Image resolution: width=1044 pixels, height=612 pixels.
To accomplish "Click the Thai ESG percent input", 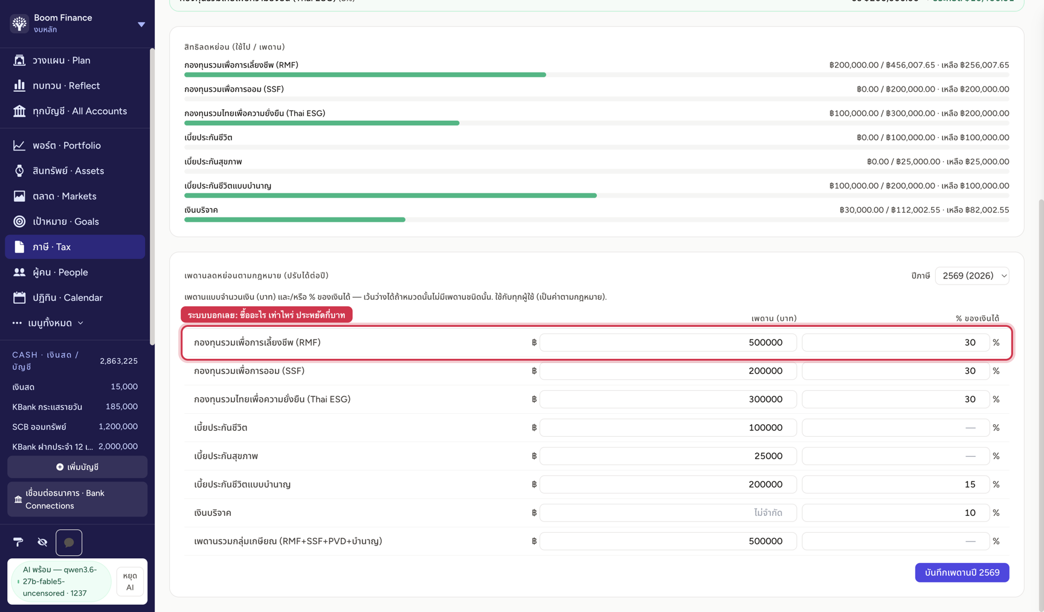I will (x=895, y=399).
